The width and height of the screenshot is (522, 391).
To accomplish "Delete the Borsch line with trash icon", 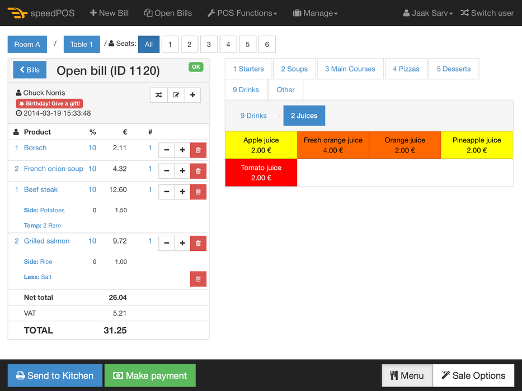I will point(198,150).
